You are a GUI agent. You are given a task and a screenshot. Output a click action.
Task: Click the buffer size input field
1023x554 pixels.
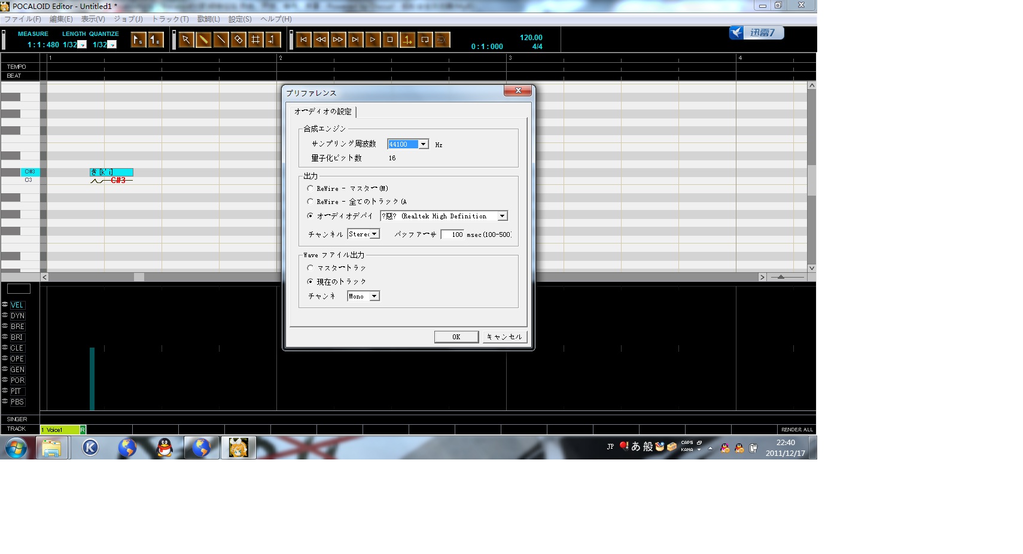(452, 235)
